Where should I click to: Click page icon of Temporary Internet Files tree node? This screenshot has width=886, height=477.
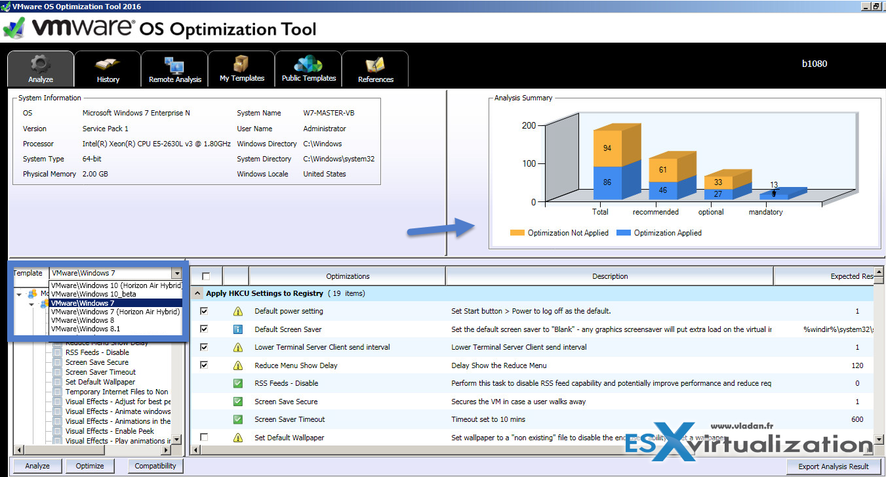click(58, 392)
